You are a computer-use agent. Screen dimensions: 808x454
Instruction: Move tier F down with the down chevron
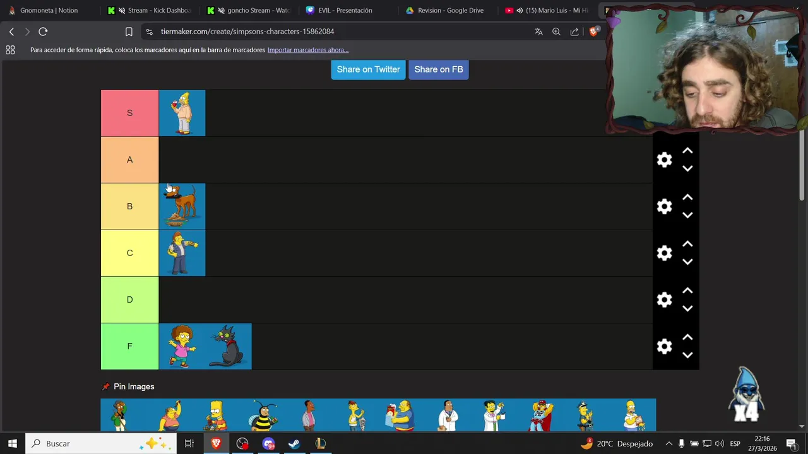(x=687, y=355)
